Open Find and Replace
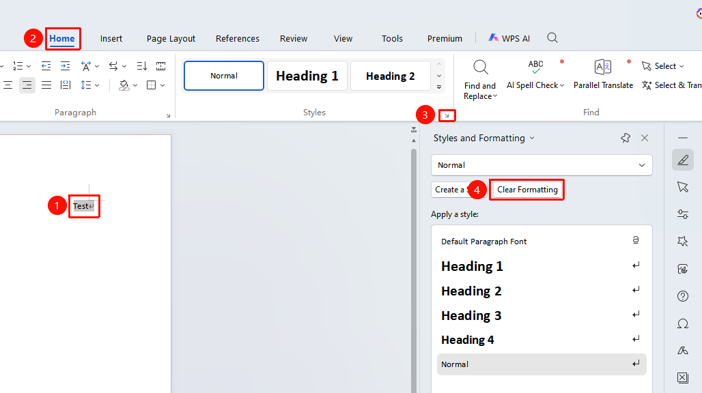Viewport: 702px width, 393px height. [x=480, y=80]
